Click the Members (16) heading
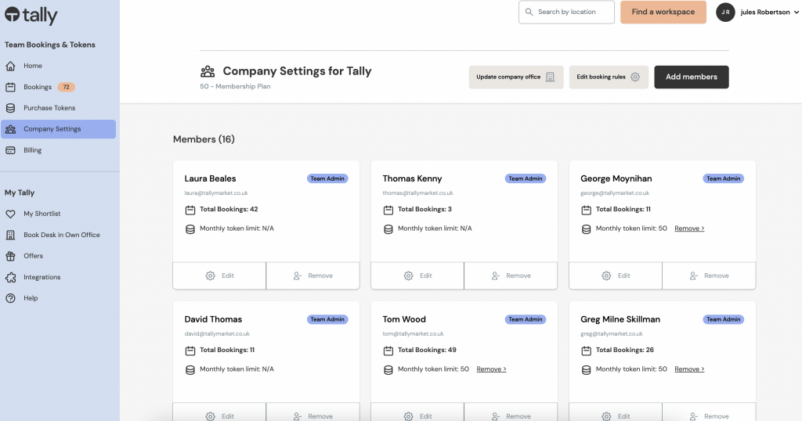The height and width of the screenshot is (421, 802). coord(204,139)
